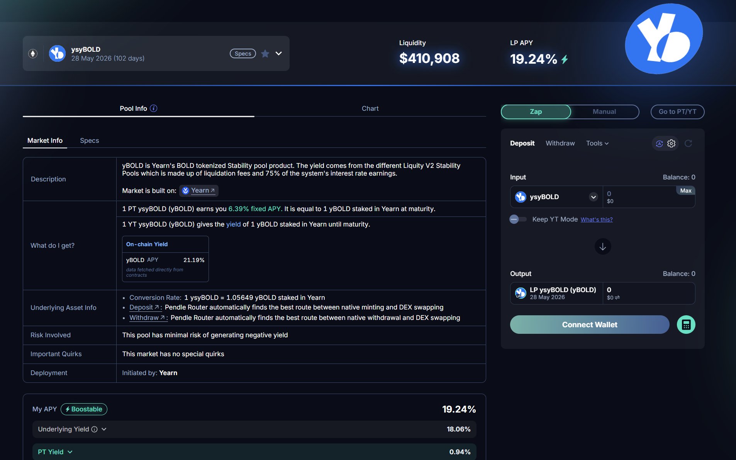736x460 pixels.
Task: Toggle Keep YT Mode switch
Action: click(x=518, y=219)
